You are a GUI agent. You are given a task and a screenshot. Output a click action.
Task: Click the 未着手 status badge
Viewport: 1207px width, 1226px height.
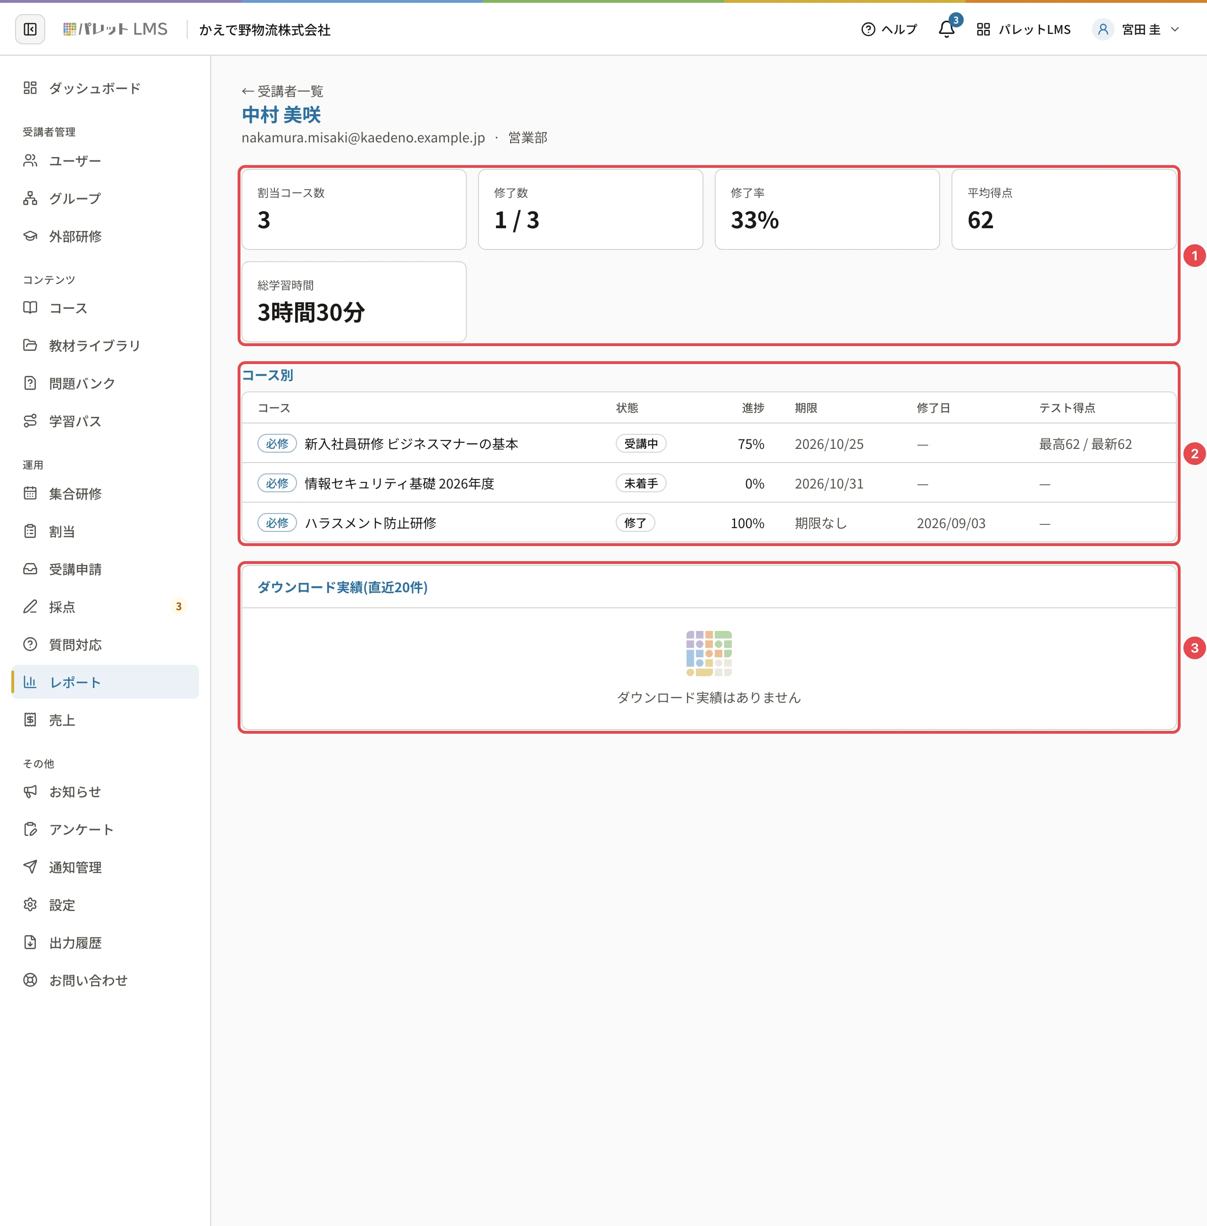coord(641,484)
